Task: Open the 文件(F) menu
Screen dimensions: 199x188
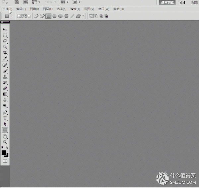Action: point(7,9)
